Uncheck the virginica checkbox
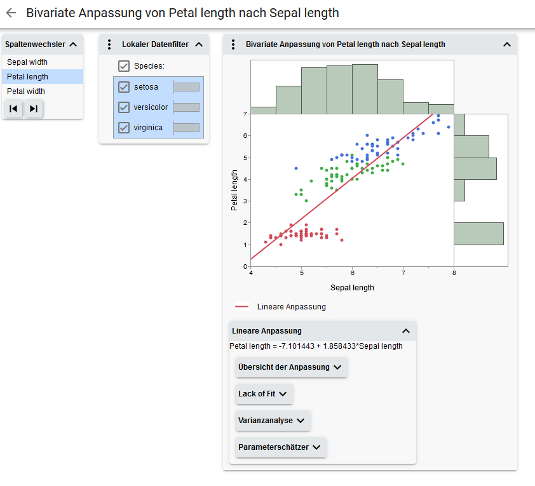 tap(124, 128)
